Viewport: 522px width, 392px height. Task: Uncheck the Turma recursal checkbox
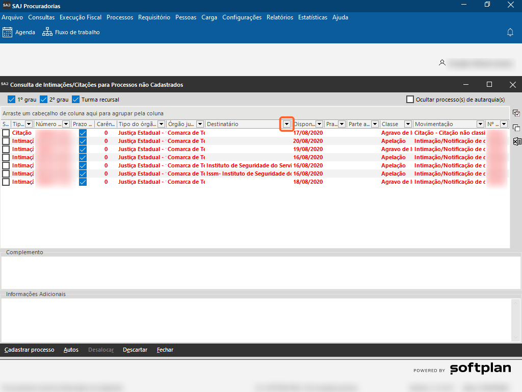click(x=76, y=100)
